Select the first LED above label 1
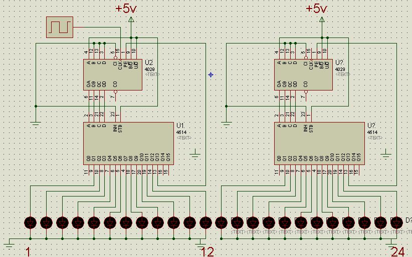412x257 pixels. point(31,222)
